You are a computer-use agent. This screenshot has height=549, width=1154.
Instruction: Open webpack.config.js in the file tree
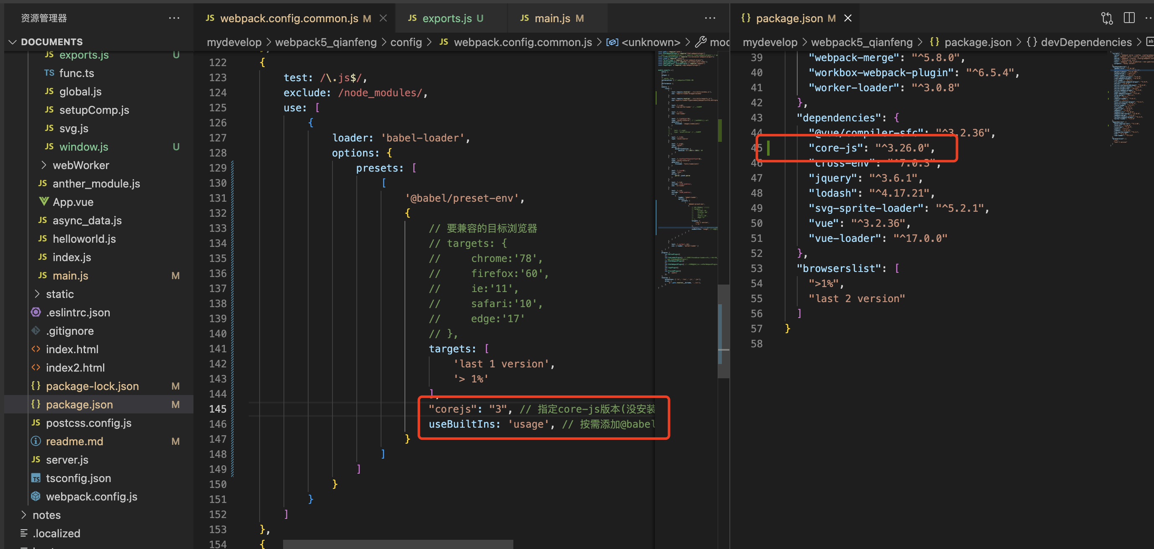click(91, 497)
